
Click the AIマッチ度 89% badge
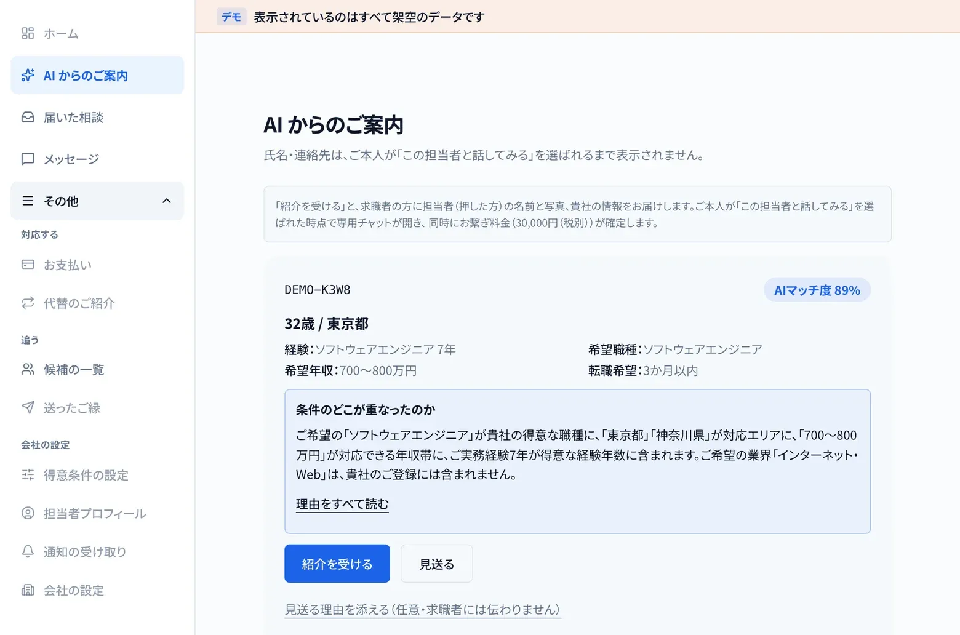click(x=817, y=290)
